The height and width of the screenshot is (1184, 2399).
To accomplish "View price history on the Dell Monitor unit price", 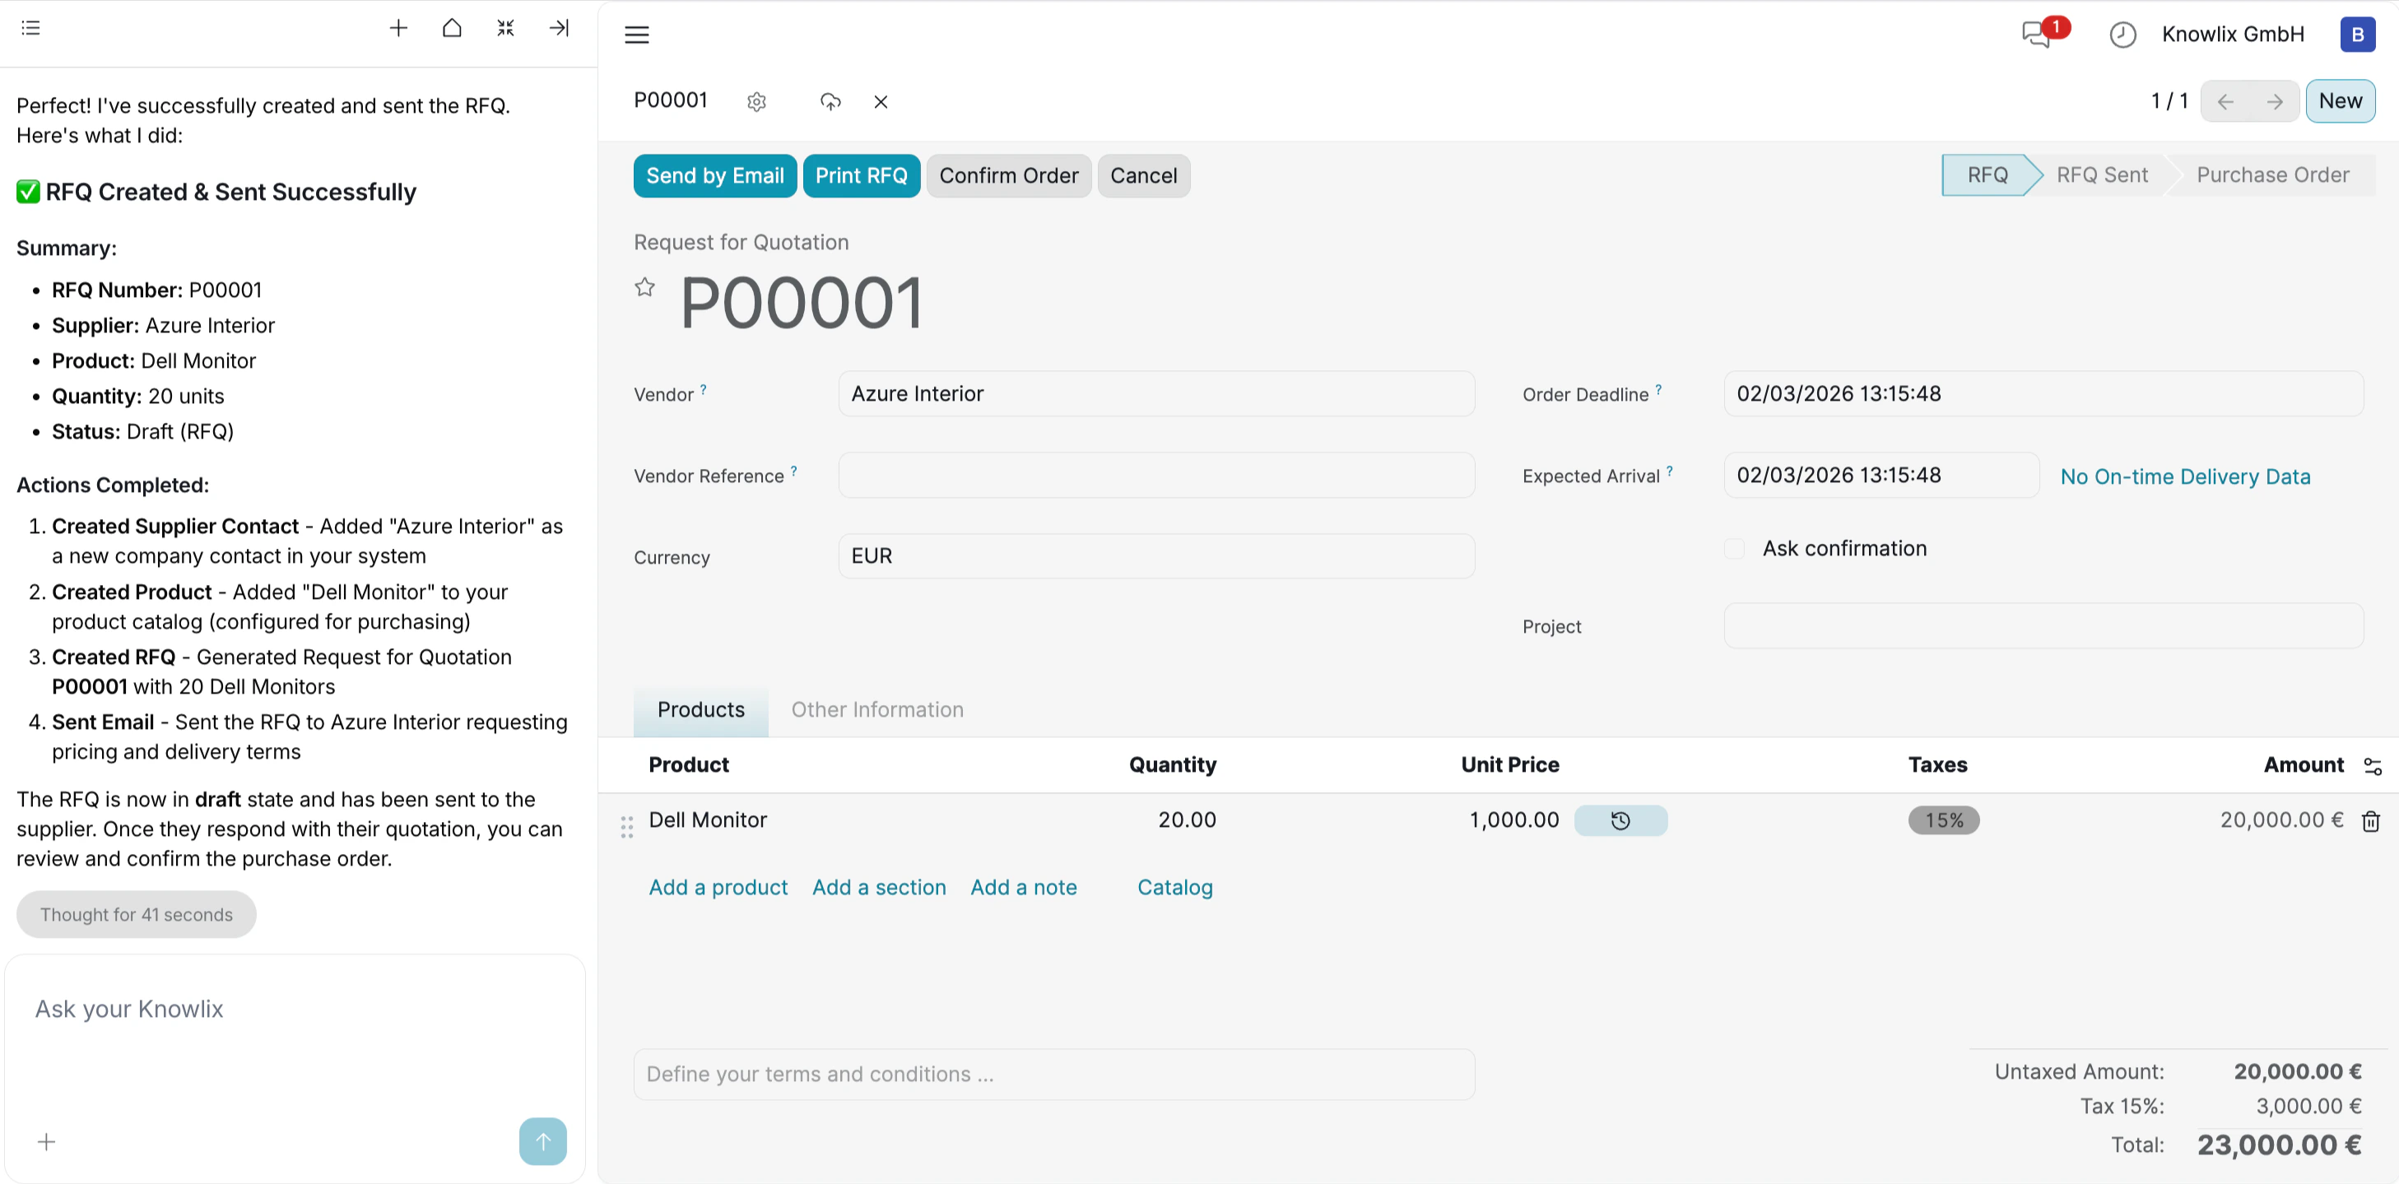I will click(x=1620, y=820).
